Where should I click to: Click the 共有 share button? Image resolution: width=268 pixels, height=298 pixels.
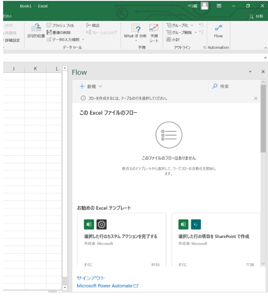[256, 17]
